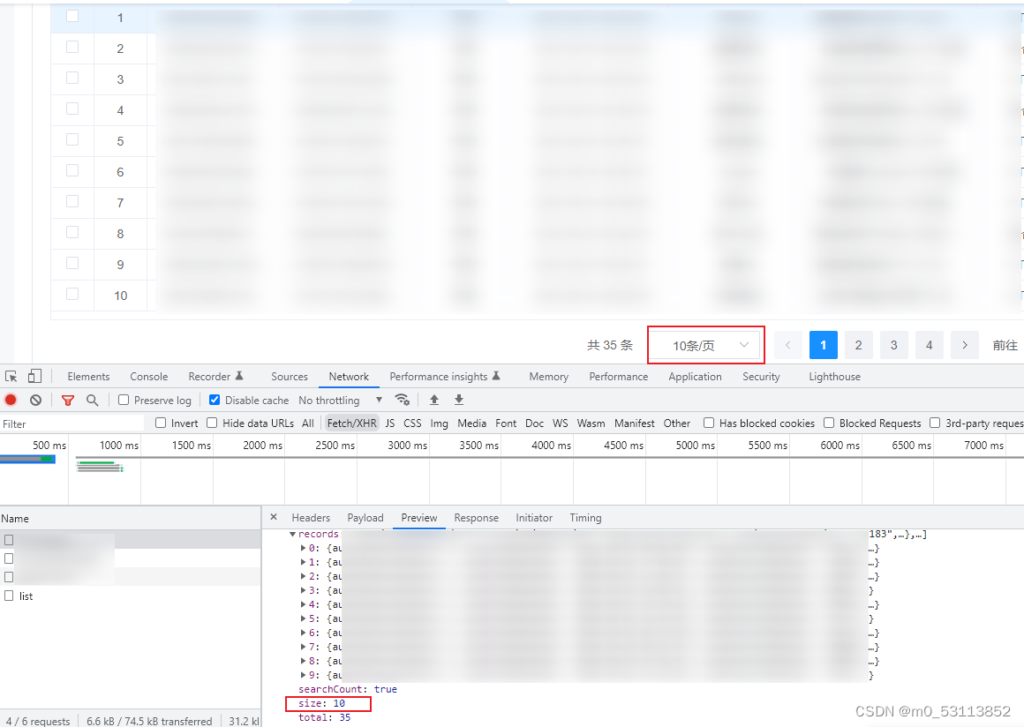
Task: Enable the Preserve log checkbox
Action: coord(122,400)
